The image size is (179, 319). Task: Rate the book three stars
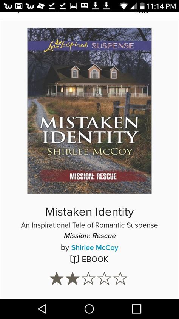coord(88,278)
